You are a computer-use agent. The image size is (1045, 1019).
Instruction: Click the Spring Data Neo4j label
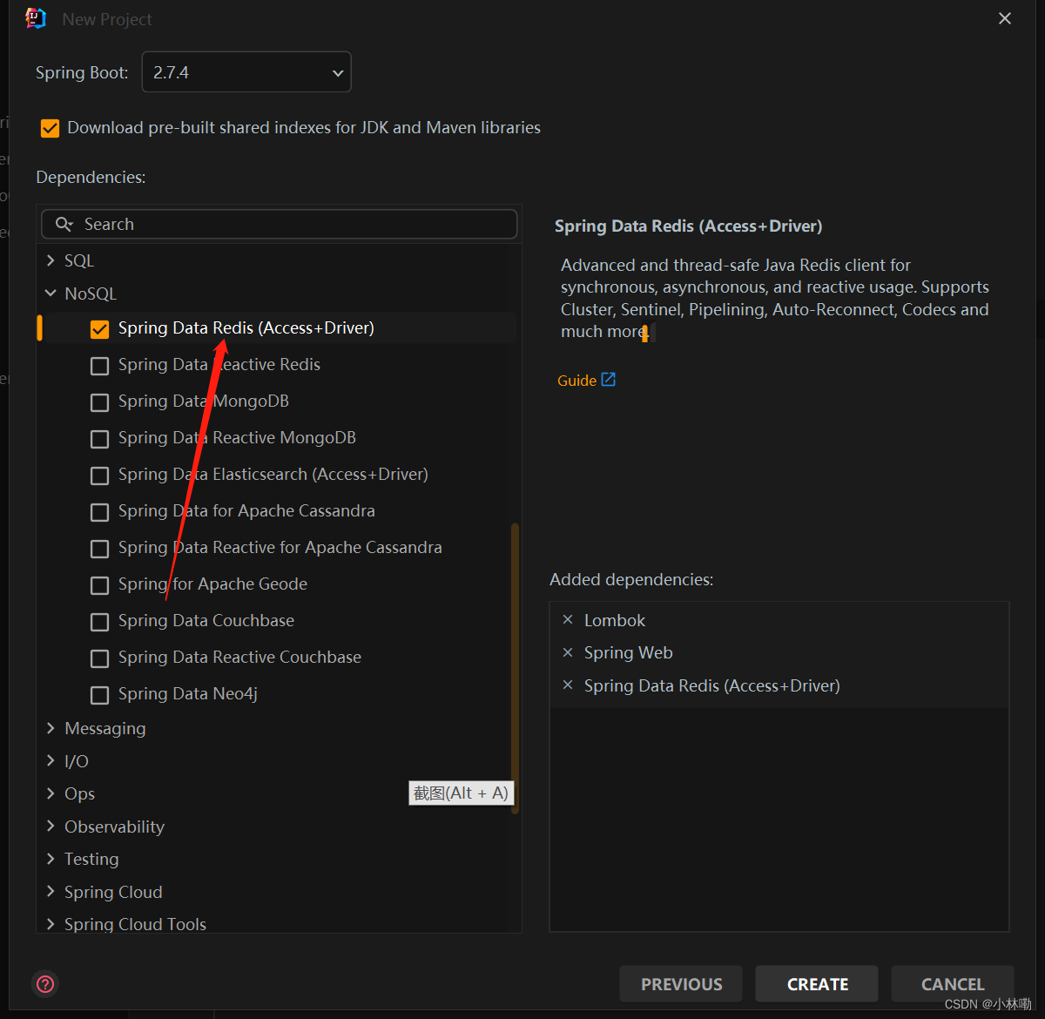tap(188, 694)
